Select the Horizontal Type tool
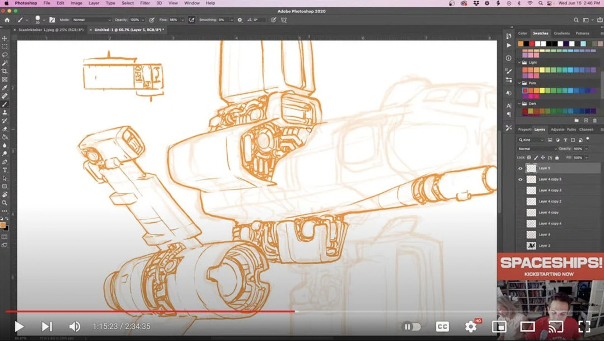The height and width of the screenshot is (341, 604). [5, 170]
